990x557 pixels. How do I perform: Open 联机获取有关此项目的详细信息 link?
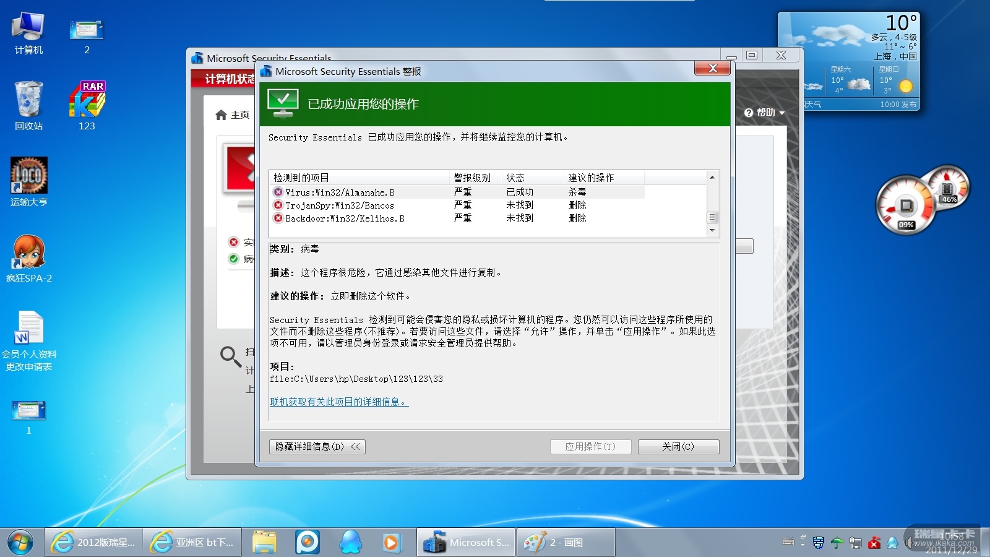(339, 402)
